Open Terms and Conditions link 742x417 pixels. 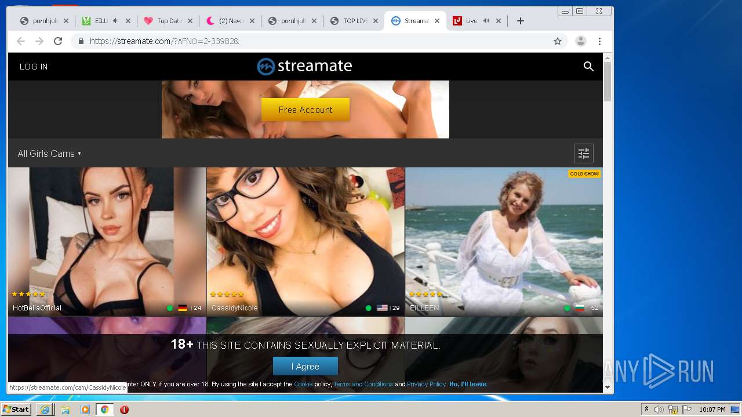[x=363, y=384]
